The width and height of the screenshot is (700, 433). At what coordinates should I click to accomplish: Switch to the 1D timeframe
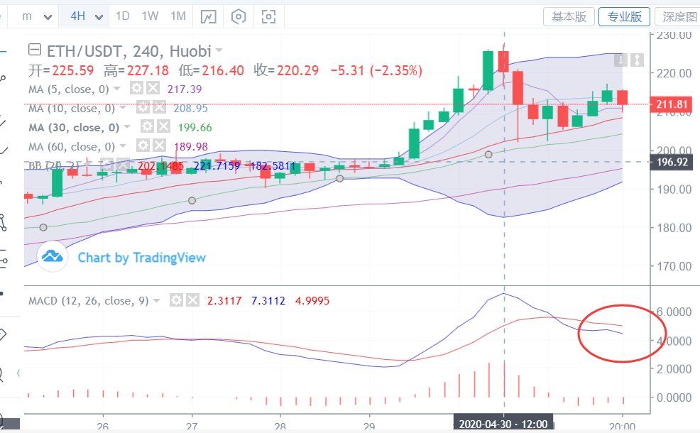coord(123,16)
